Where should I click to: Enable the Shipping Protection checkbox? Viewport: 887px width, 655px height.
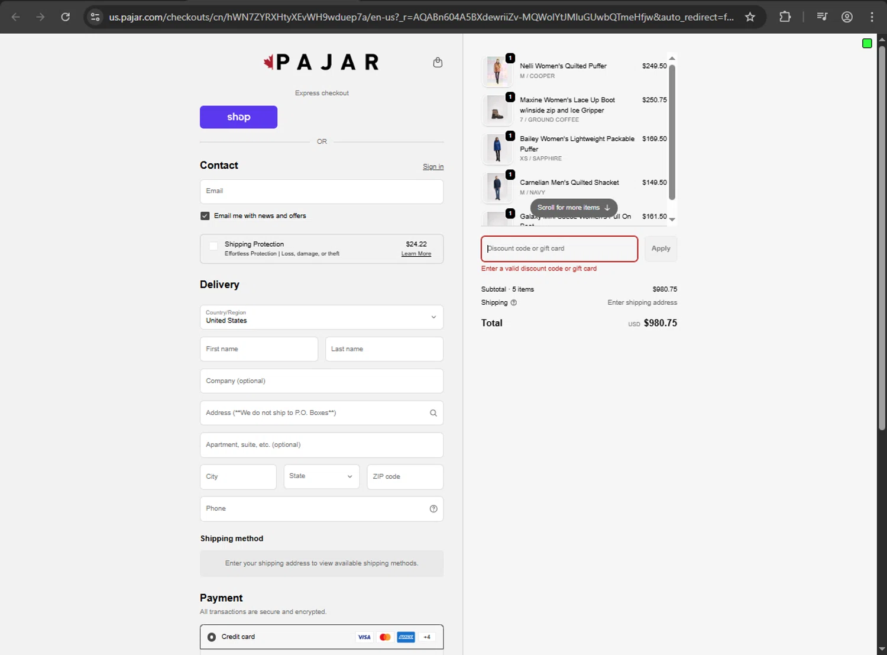[213, 246]
